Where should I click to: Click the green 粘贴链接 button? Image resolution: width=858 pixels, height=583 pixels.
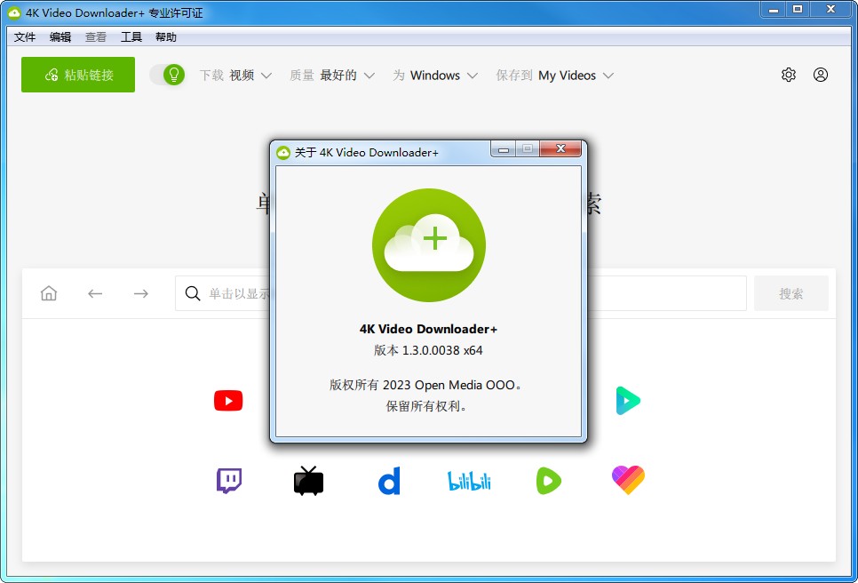point(77,75)
